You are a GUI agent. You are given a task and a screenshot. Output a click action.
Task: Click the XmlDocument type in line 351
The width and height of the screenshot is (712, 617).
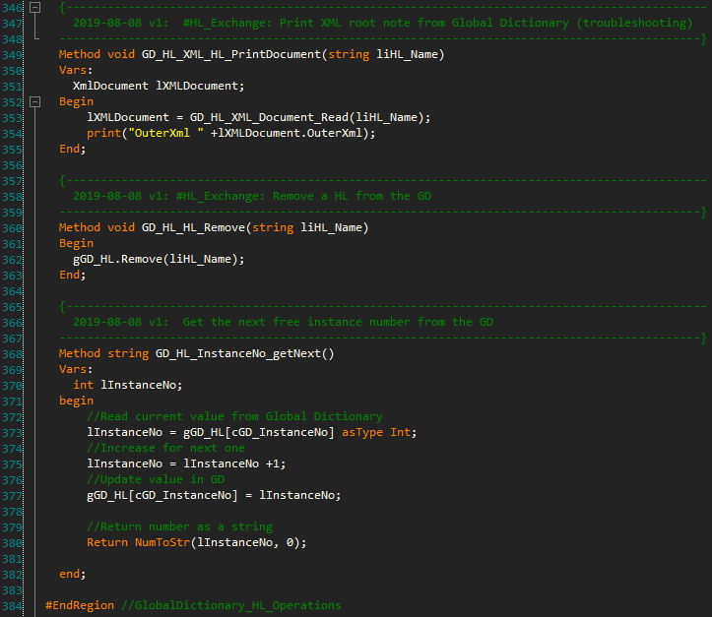[110, 86]
